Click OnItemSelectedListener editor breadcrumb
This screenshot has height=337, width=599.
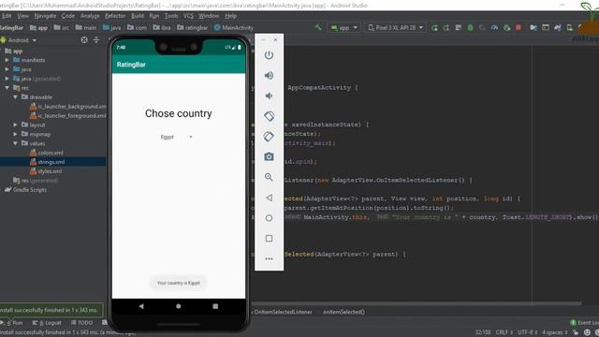pos(283,312)
